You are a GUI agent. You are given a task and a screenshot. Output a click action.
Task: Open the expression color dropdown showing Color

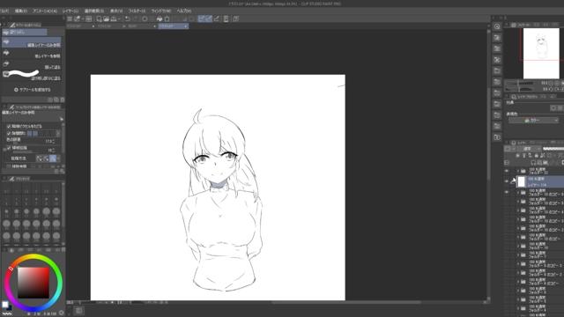[533, 121]
